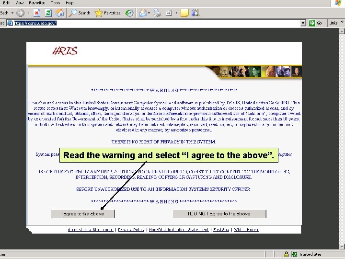Click the 'I agree to the above' button
Image resolution: width=345 pixels, height=259 pixels.
(x=83, y=213)
